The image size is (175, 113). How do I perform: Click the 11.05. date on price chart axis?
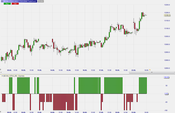[x=39, y=70]
